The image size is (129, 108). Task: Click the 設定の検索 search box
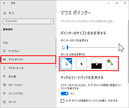tap(28, 21)
